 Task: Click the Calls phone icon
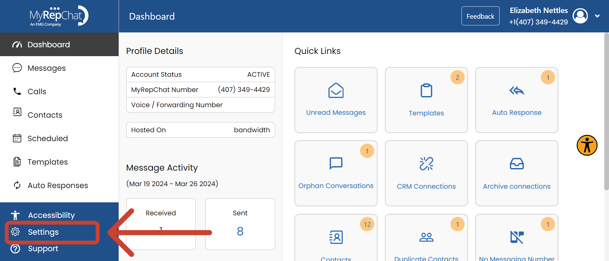(17, 91)
